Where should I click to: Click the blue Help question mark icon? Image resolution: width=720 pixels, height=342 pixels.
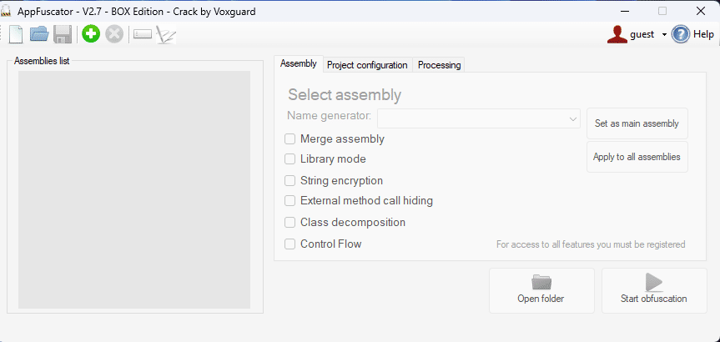click(681, 34)
